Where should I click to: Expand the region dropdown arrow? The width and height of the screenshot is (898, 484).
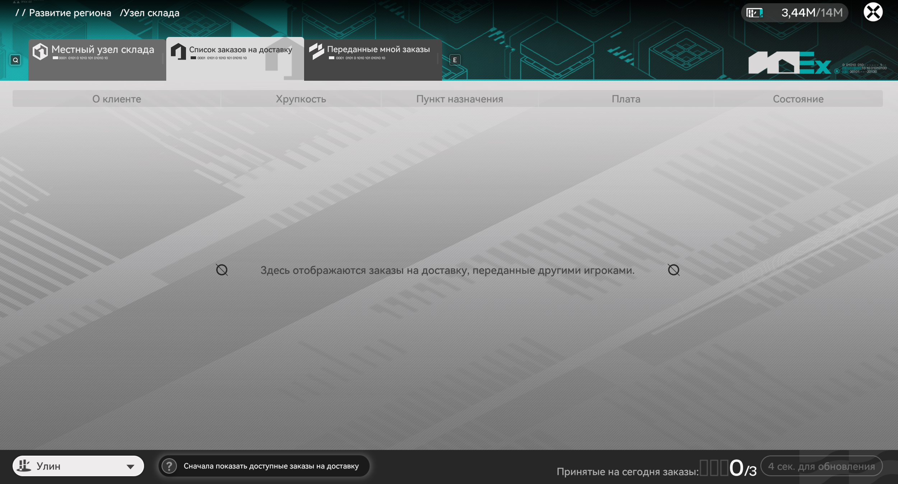130,467
